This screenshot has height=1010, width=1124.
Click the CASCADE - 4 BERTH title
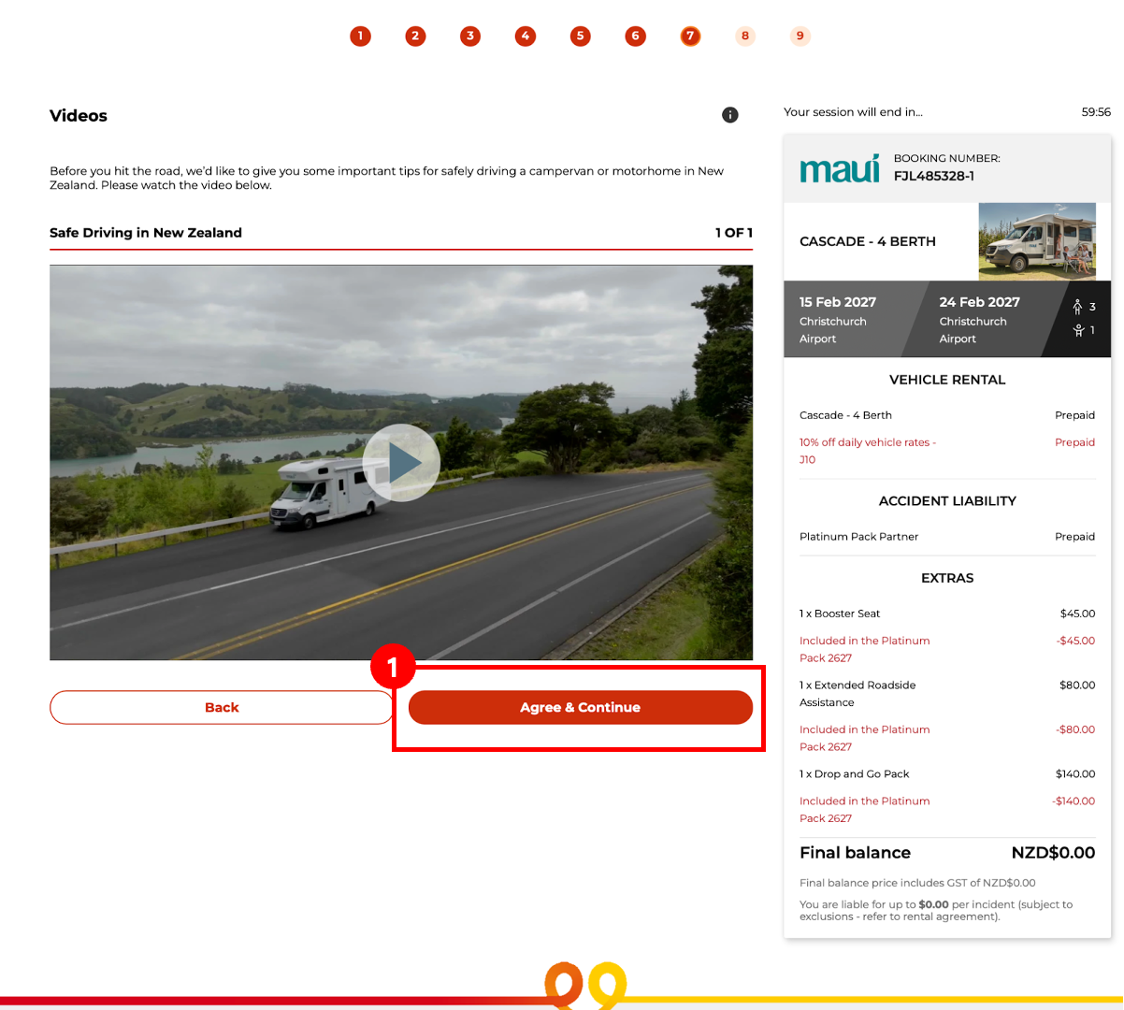pyautogui.click(x=868, y=241)
